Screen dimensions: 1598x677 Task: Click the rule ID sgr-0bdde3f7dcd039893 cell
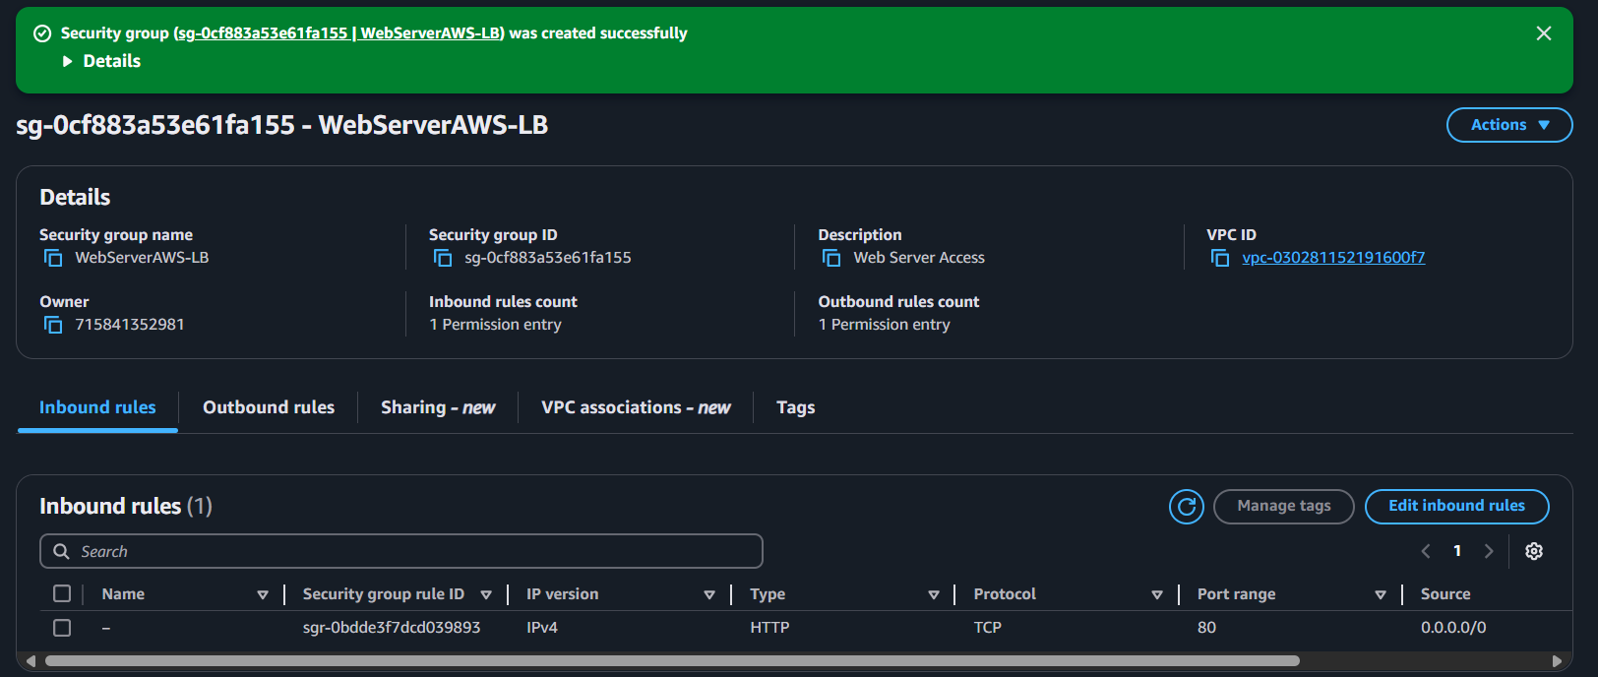coord(392,628)
